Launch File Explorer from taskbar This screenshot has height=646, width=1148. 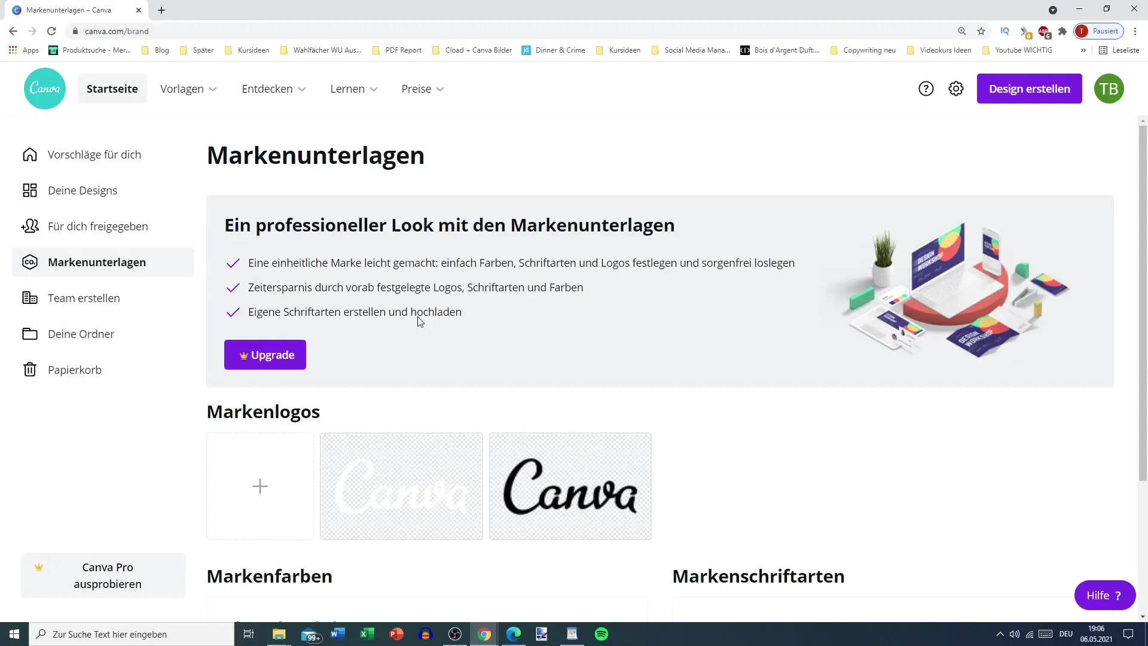click(x=279, y=634)
